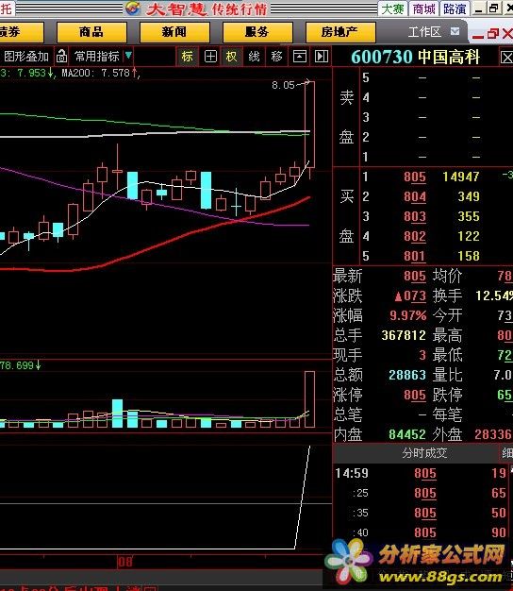
Task: Open the 常用指标 dropdown arrow
Action: coord(128,56)
